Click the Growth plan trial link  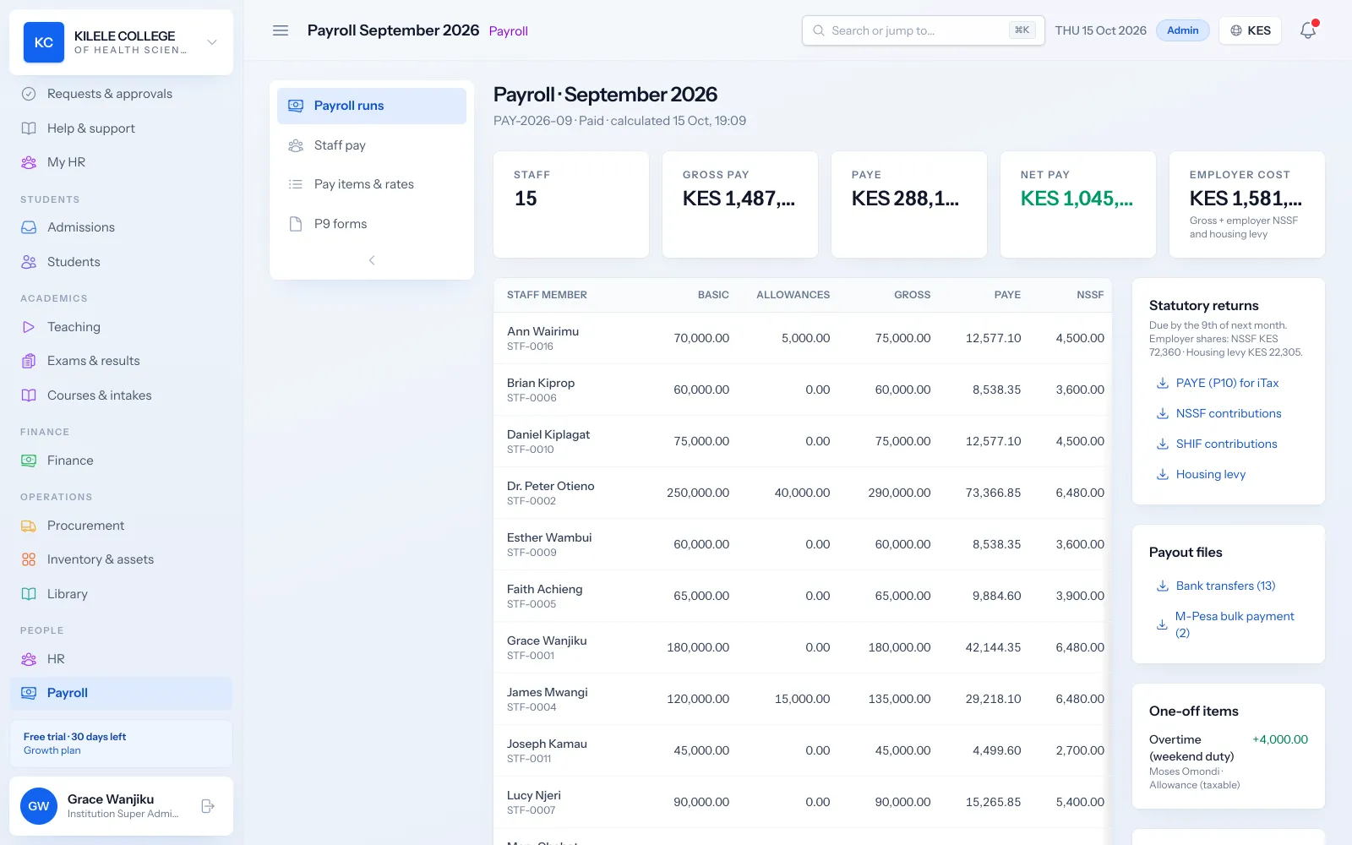[x=52, y=750]
